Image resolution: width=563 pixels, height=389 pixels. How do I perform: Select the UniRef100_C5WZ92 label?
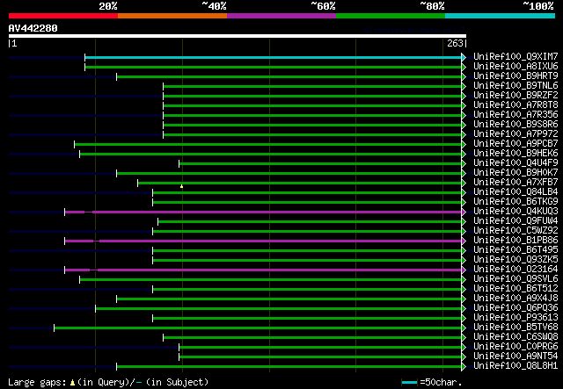(x=515, y=231)
